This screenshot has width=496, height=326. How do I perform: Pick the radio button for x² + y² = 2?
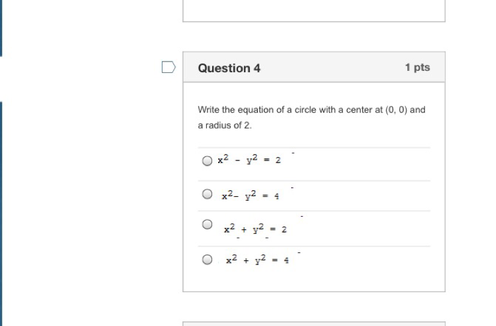point(208,225)
